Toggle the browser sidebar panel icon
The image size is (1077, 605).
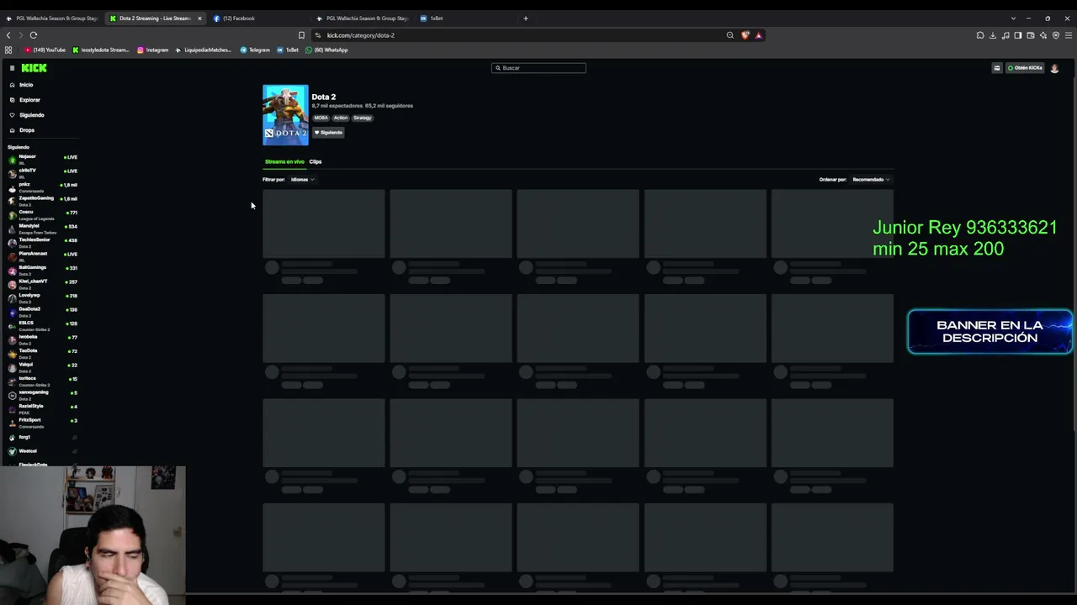(x=1018, y=35)
